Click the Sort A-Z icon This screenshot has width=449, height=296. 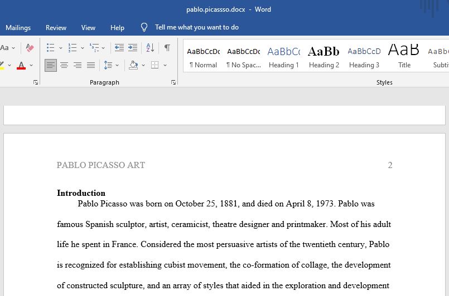pyautogui.click(x=150, y=47)
